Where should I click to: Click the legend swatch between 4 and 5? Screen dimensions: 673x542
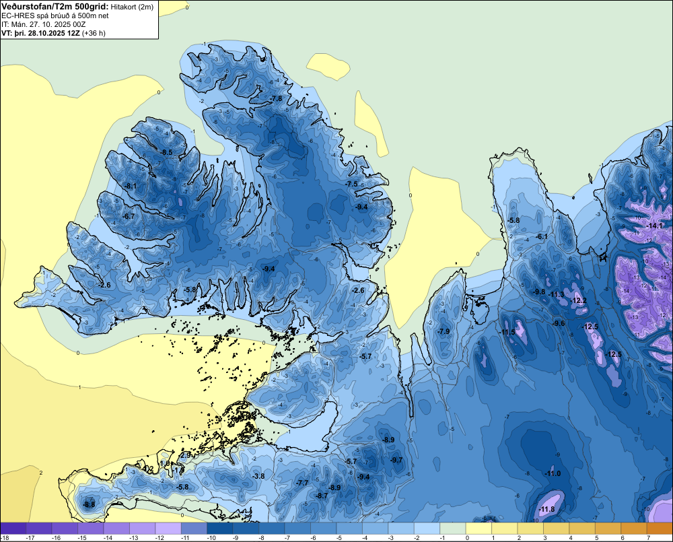tap(582, 529)
